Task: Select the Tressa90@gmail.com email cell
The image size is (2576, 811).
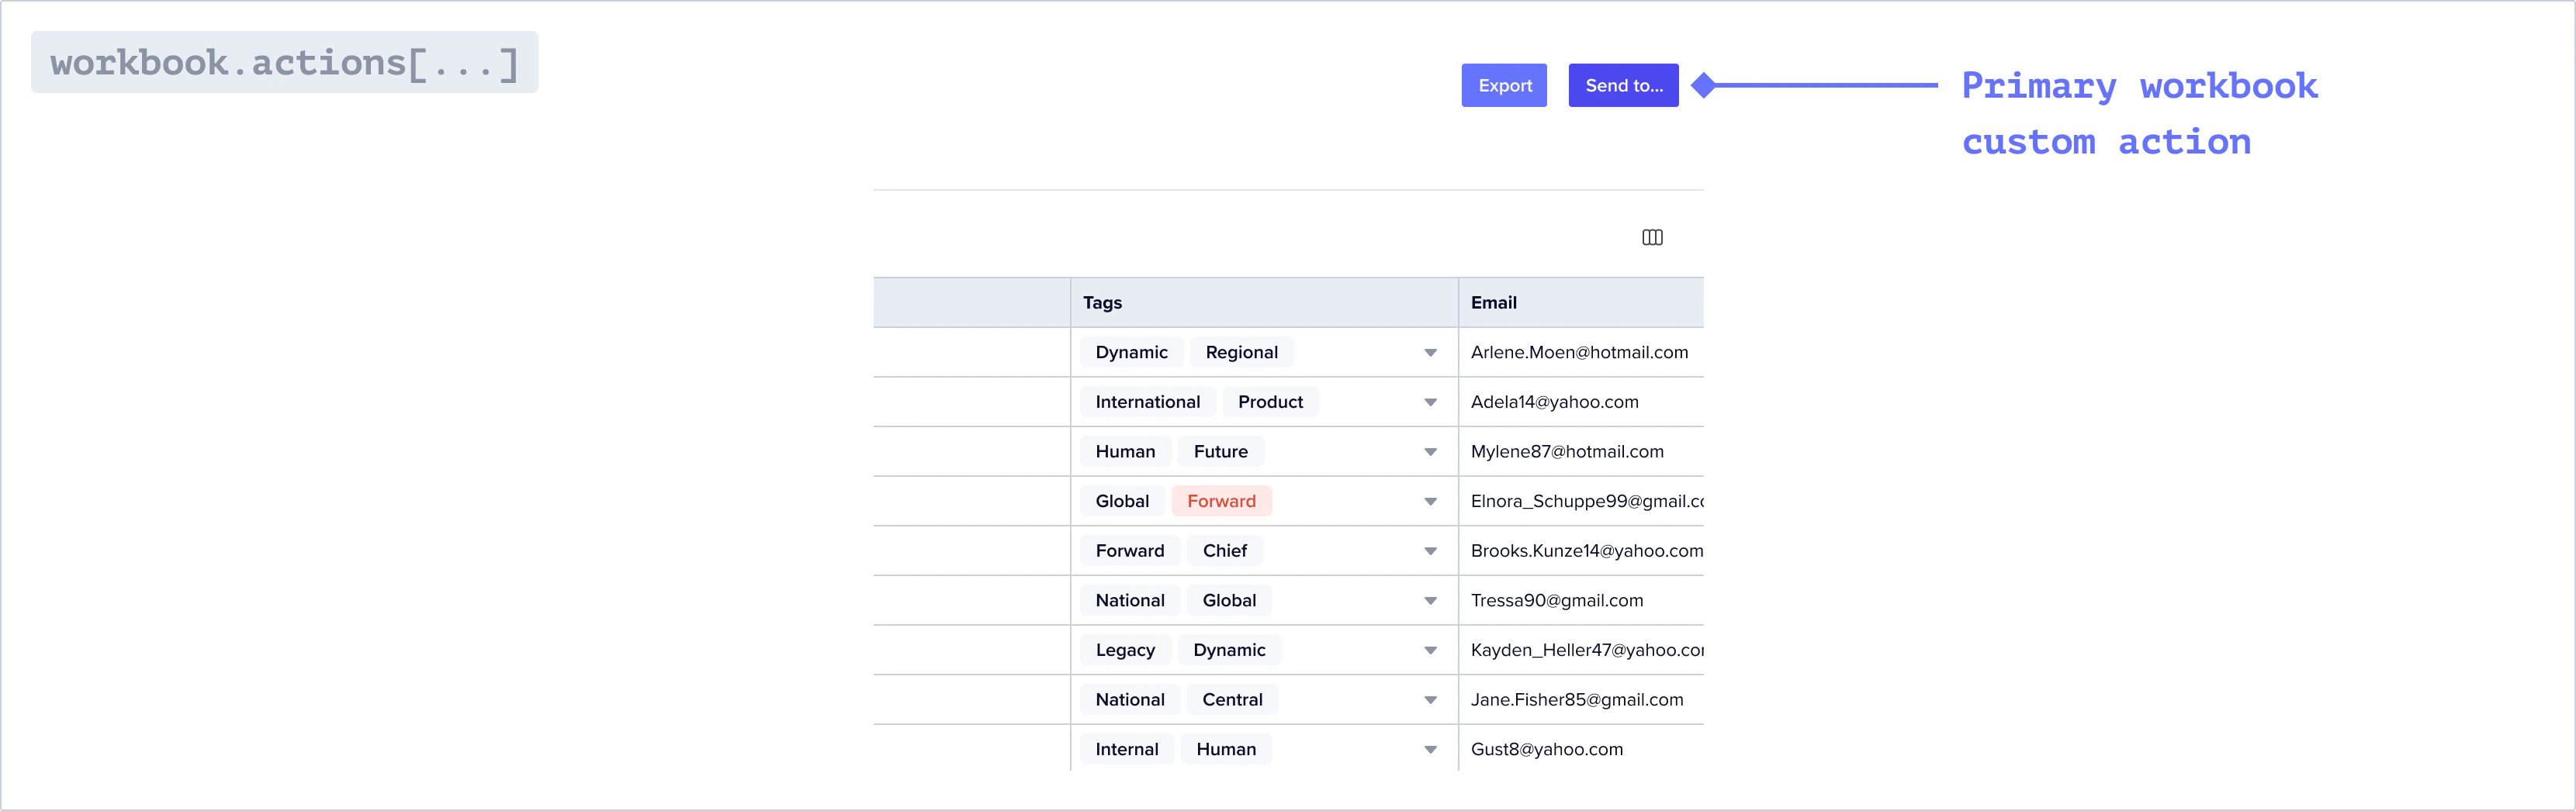Action: (x=1557, y=600)
